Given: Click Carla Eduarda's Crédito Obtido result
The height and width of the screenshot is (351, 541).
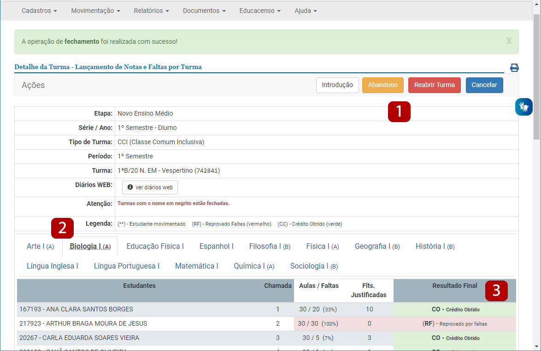Looking at the screenshot, I should (x=455, y=338).
